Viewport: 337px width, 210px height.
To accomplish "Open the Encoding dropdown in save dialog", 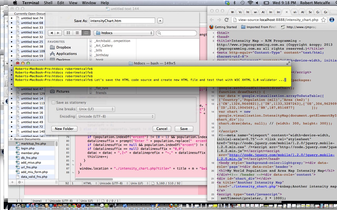I will click(x=115, y=116).
